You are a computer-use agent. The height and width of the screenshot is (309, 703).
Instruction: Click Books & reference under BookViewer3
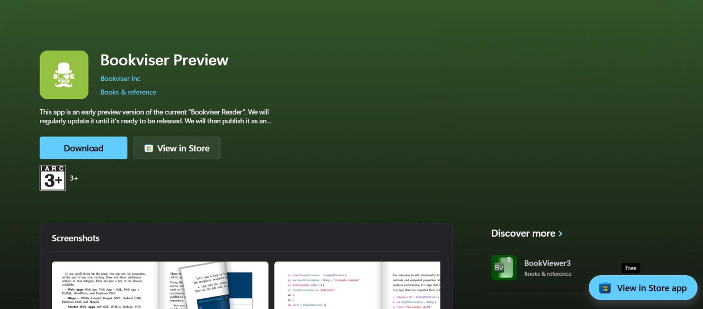[x=548, y=274]
